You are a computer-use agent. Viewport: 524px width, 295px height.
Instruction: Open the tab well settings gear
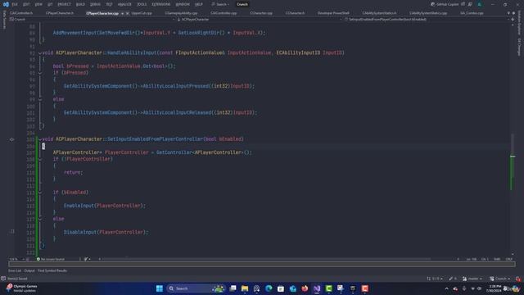point(513,13)
